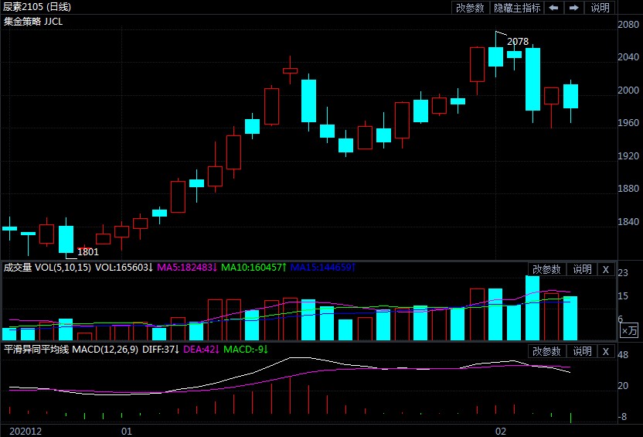Screen dimensions: 643x437
Task: Click the MA10:160457 green value
Action: (x=253, y=268)
